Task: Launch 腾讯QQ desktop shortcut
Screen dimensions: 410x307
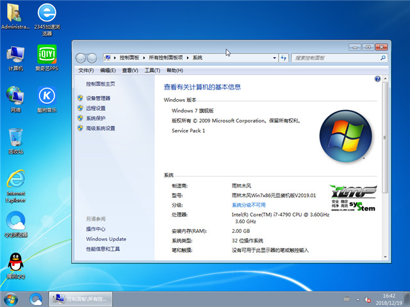Action: pyautogui.click(x=15, y=266)
